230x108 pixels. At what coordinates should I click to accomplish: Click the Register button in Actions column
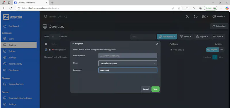(x=212, y=50)
